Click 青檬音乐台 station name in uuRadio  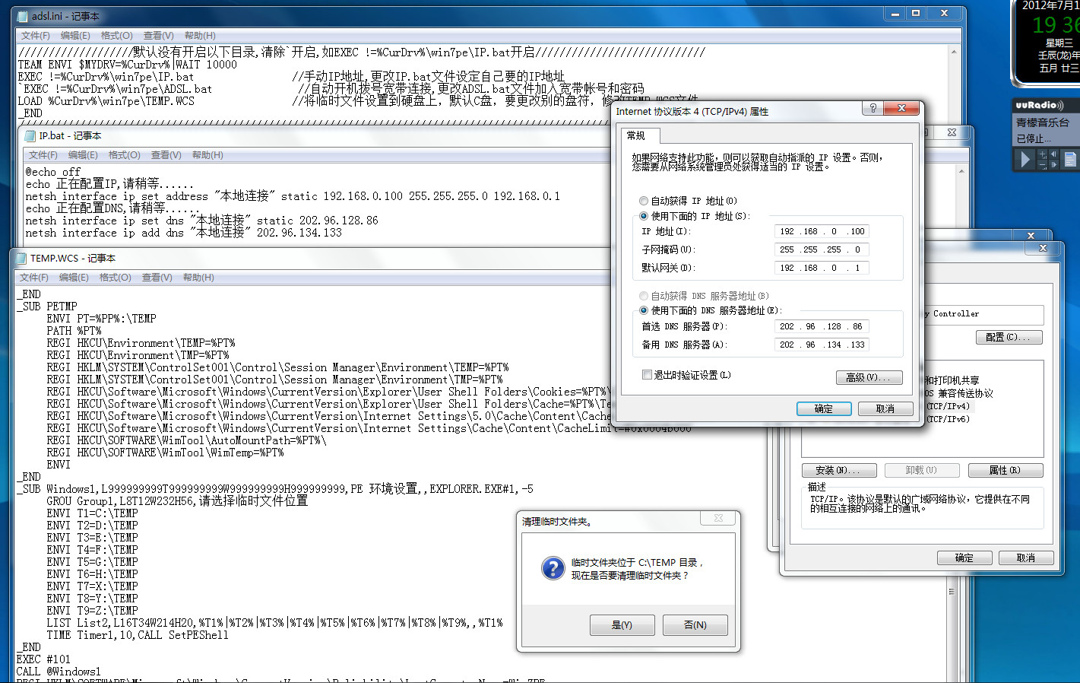click(x=1043, y=122)
